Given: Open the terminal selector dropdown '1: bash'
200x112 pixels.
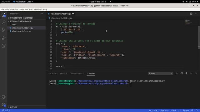Looking at the screenshot, I should tap(160, 73).
